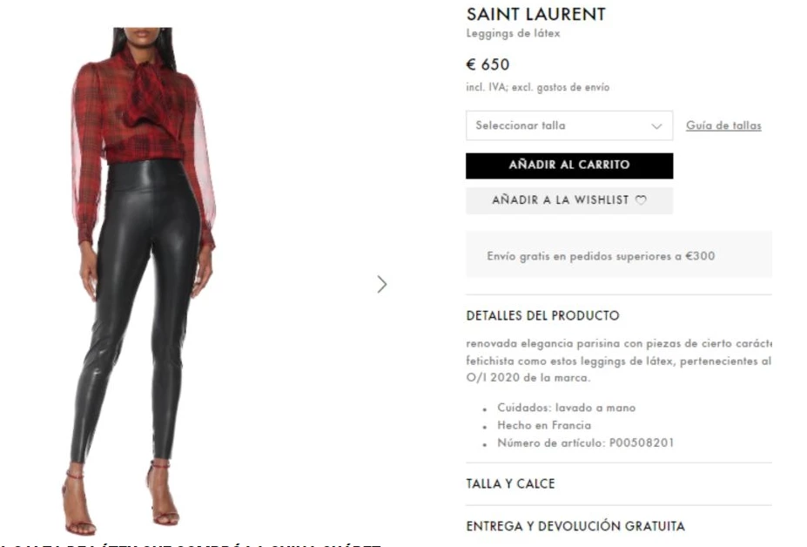Click the Leggings de látex product subtitle
This screenshot has width=807, height=547.
(x=513, y=33)
